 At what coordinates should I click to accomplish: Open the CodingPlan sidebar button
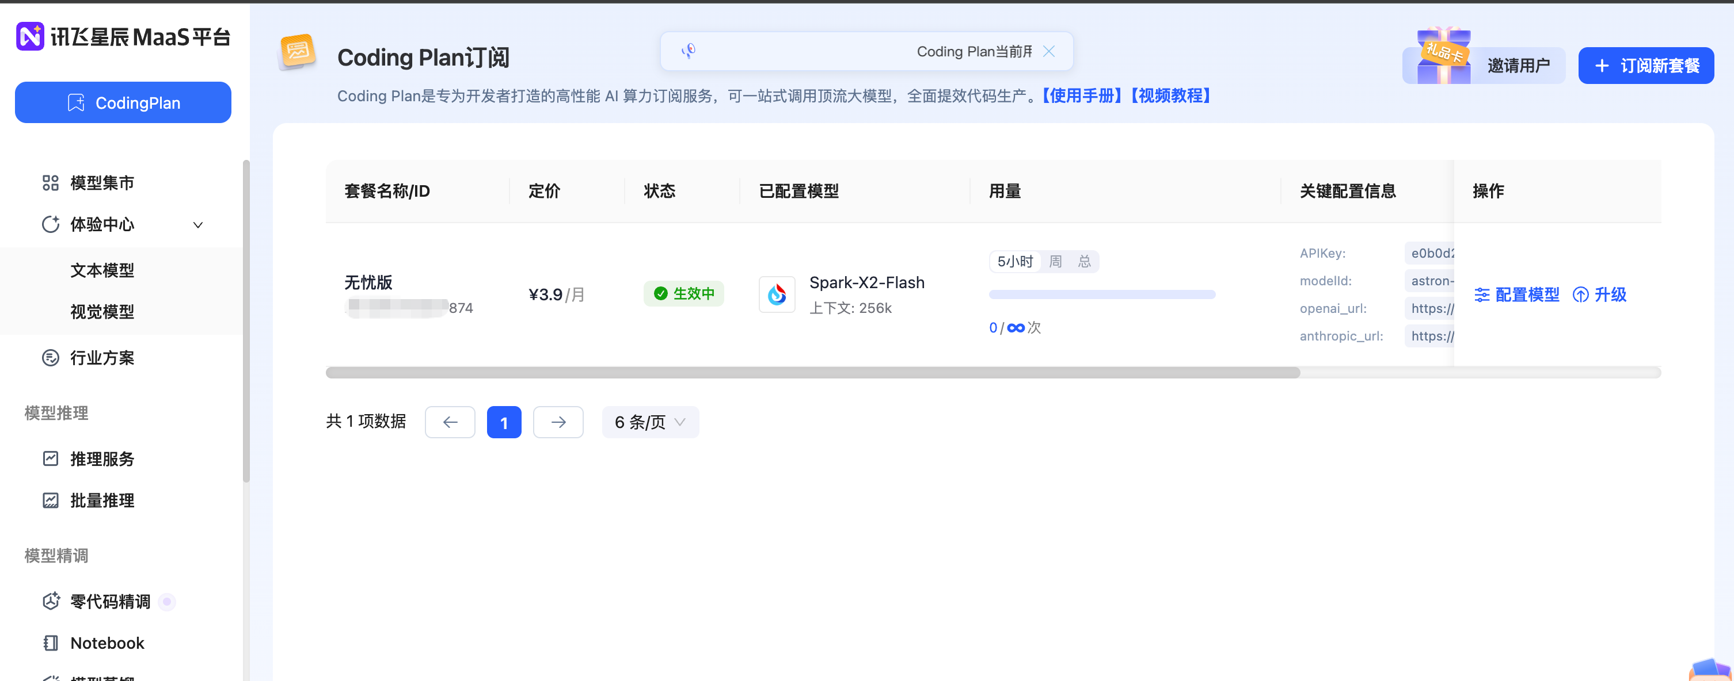[x=123, y=102]
